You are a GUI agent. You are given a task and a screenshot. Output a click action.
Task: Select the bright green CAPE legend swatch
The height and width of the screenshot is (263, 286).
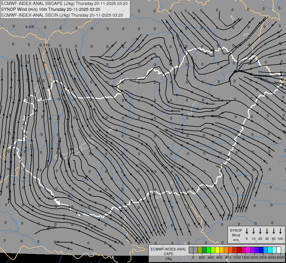click(x=209, y=250)
